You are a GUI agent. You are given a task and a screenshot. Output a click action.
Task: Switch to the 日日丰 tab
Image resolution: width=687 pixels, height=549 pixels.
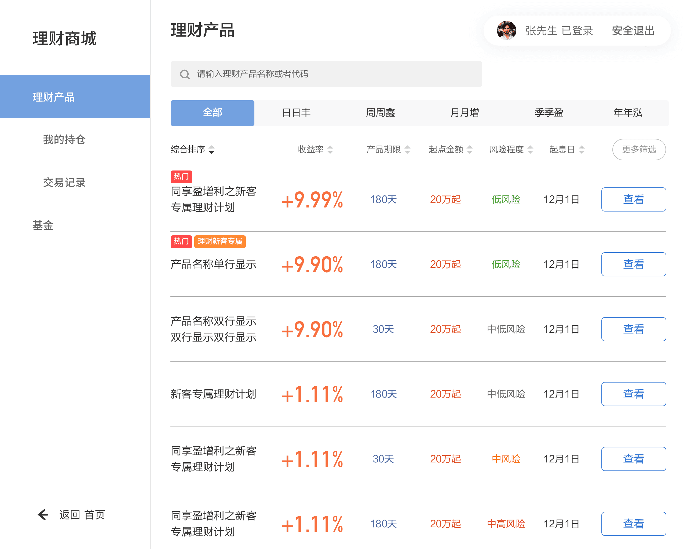[296, 113]
